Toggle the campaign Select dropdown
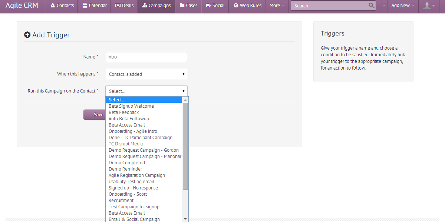The height and width of the screenshot is (222, 445). [x=146, y=91]
